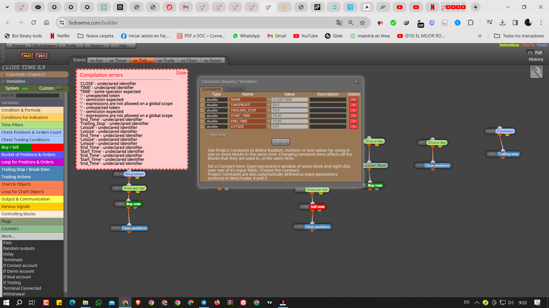
Task: Export the project as .mq5 file
Action: 27,56
